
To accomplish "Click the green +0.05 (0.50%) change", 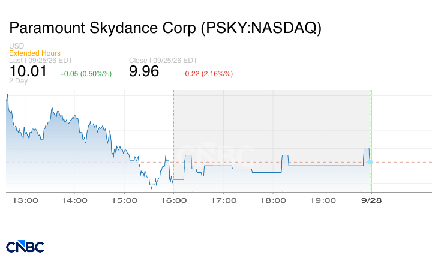I will tap(86, 74).
